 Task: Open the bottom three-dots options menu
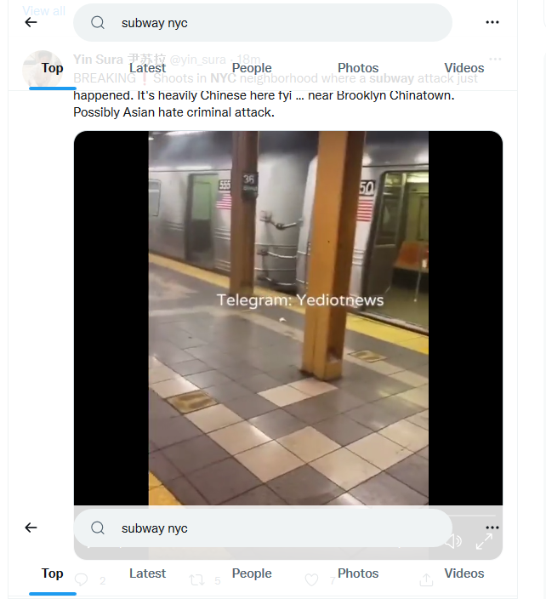(492, 528)
